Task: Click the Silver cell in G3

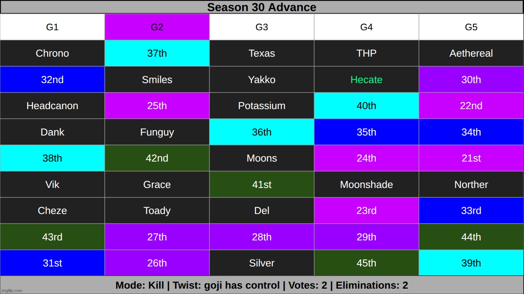Action: (262, 263)
